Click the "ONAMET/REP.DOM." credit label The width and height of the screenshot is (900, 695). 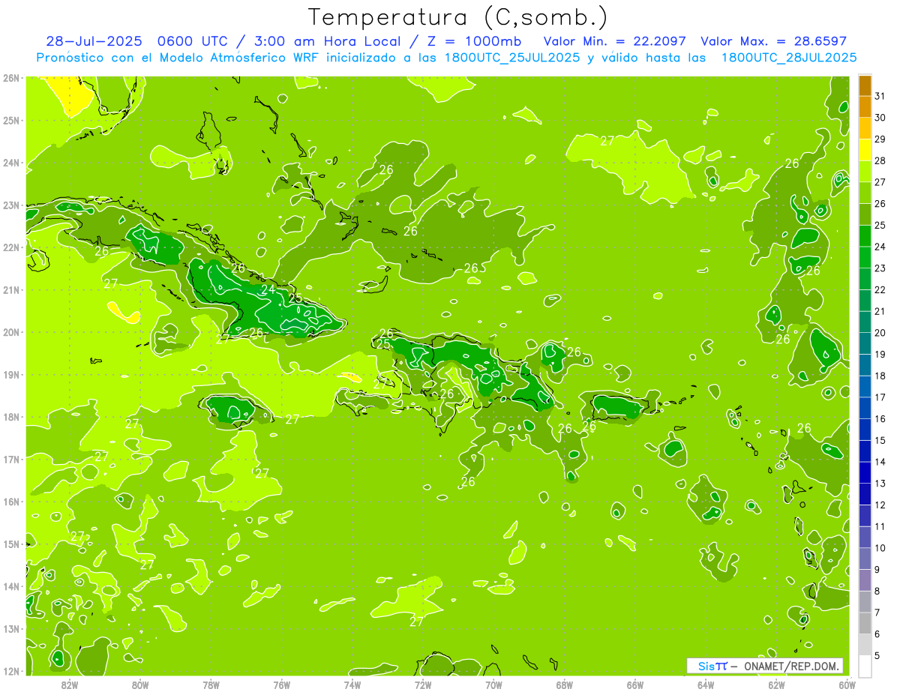[792, 666]
